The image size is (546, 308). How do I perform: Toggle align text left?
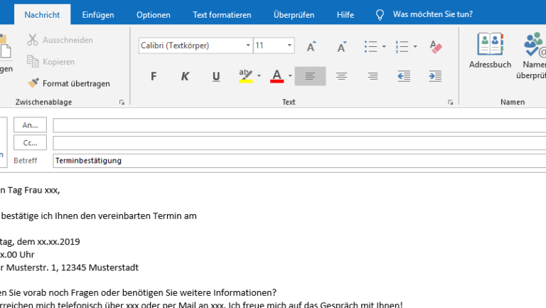(310, 76)
